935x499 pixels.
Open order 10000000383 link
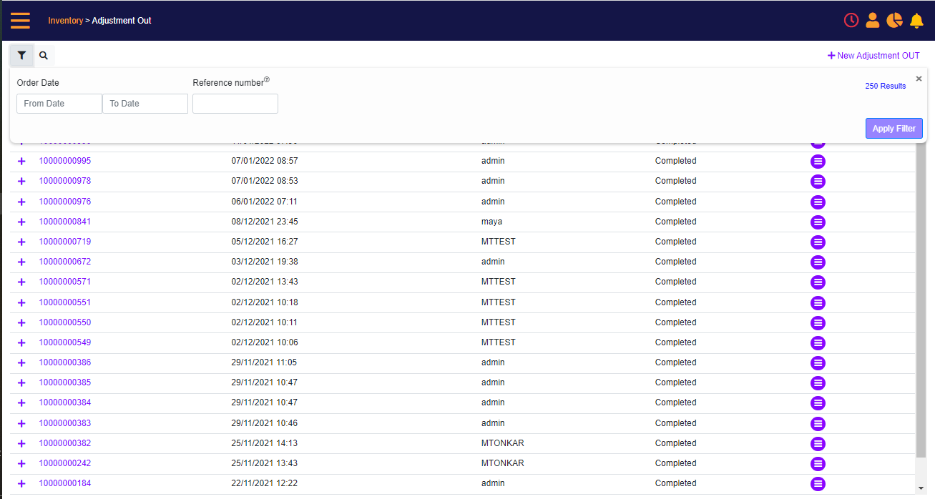64,423
